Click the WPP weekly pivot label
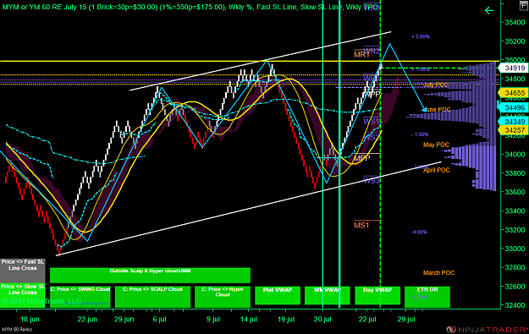 click(x=372, y=95)
